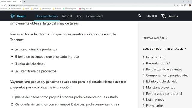The height and width of the screenshot is (108, 192).
Task: Click bullet El valor del checkbox
Action: [30, 64]
